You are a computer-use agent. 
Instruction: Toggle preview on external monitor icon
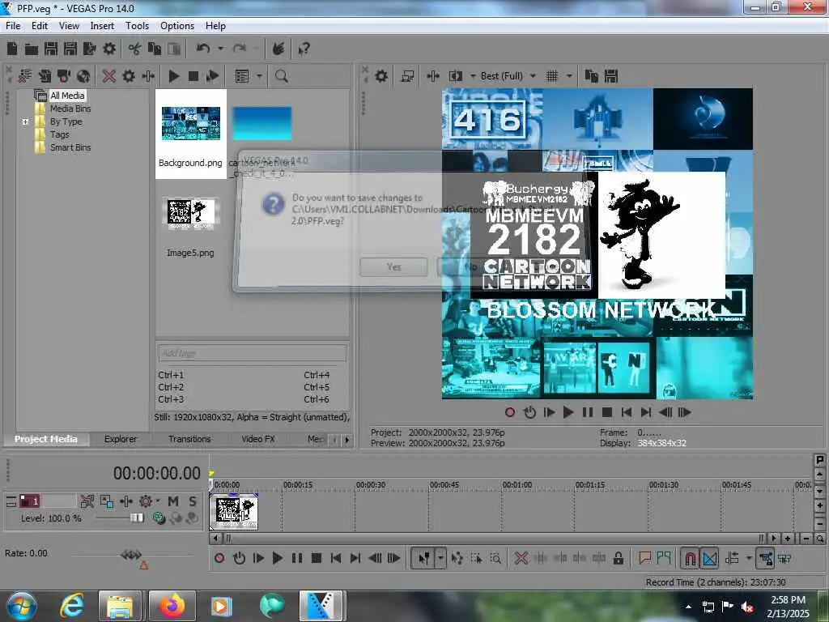[407, 76]
